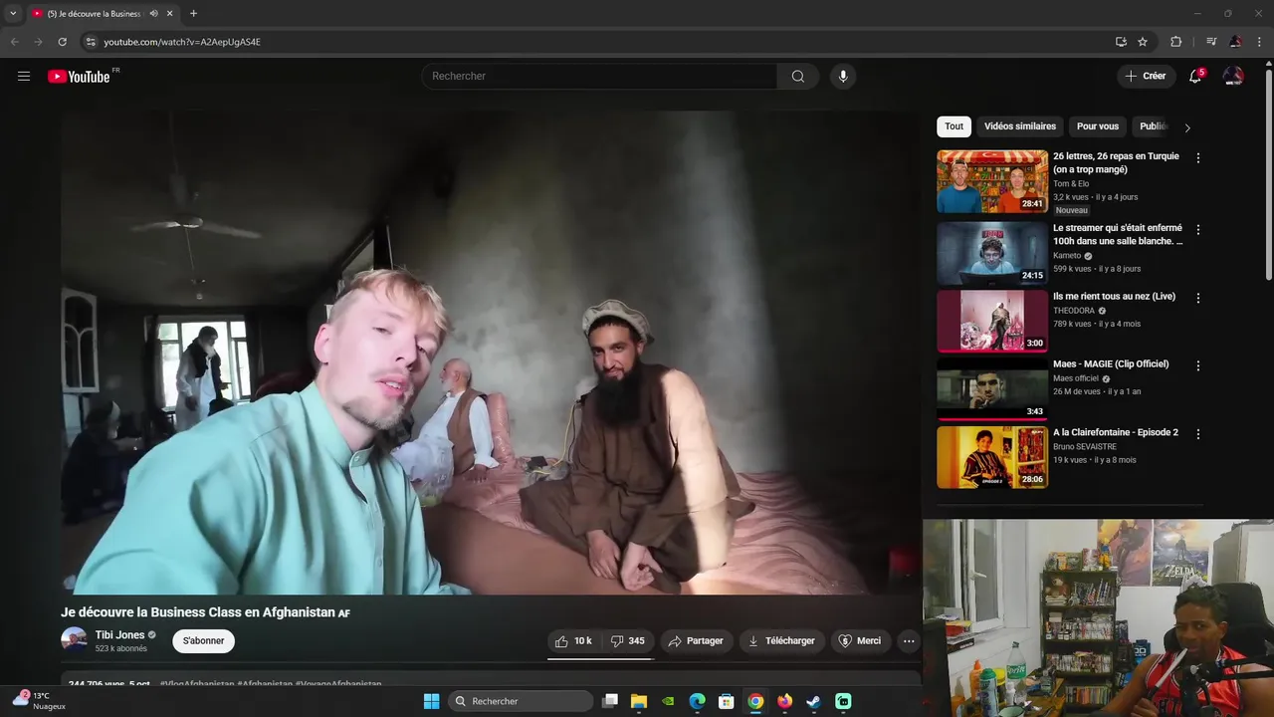Viewport: 1274px width, 717px height.
Task: Open the account avatar menu
Action: click(x=1233, y=76)
